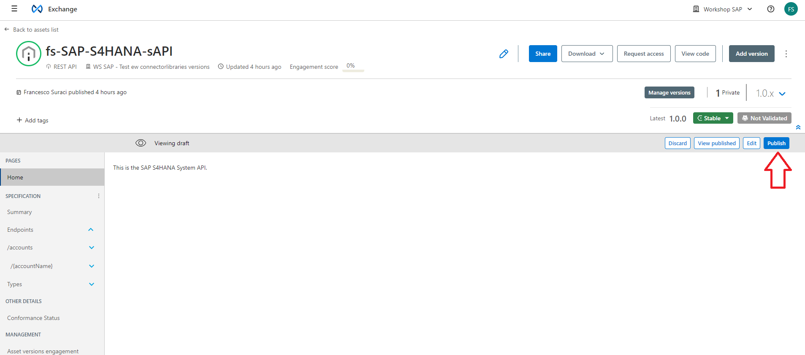This screenshot has width=805, height=355.
Task: Click the Add version button
Action: (751, 54)
